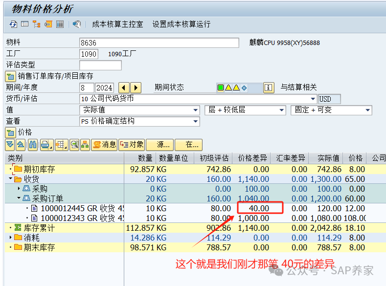This screenshot has height=286, width=386.
Task: Click the icon button beside 销售订单库存/项目库存
Action: [10, 76]
